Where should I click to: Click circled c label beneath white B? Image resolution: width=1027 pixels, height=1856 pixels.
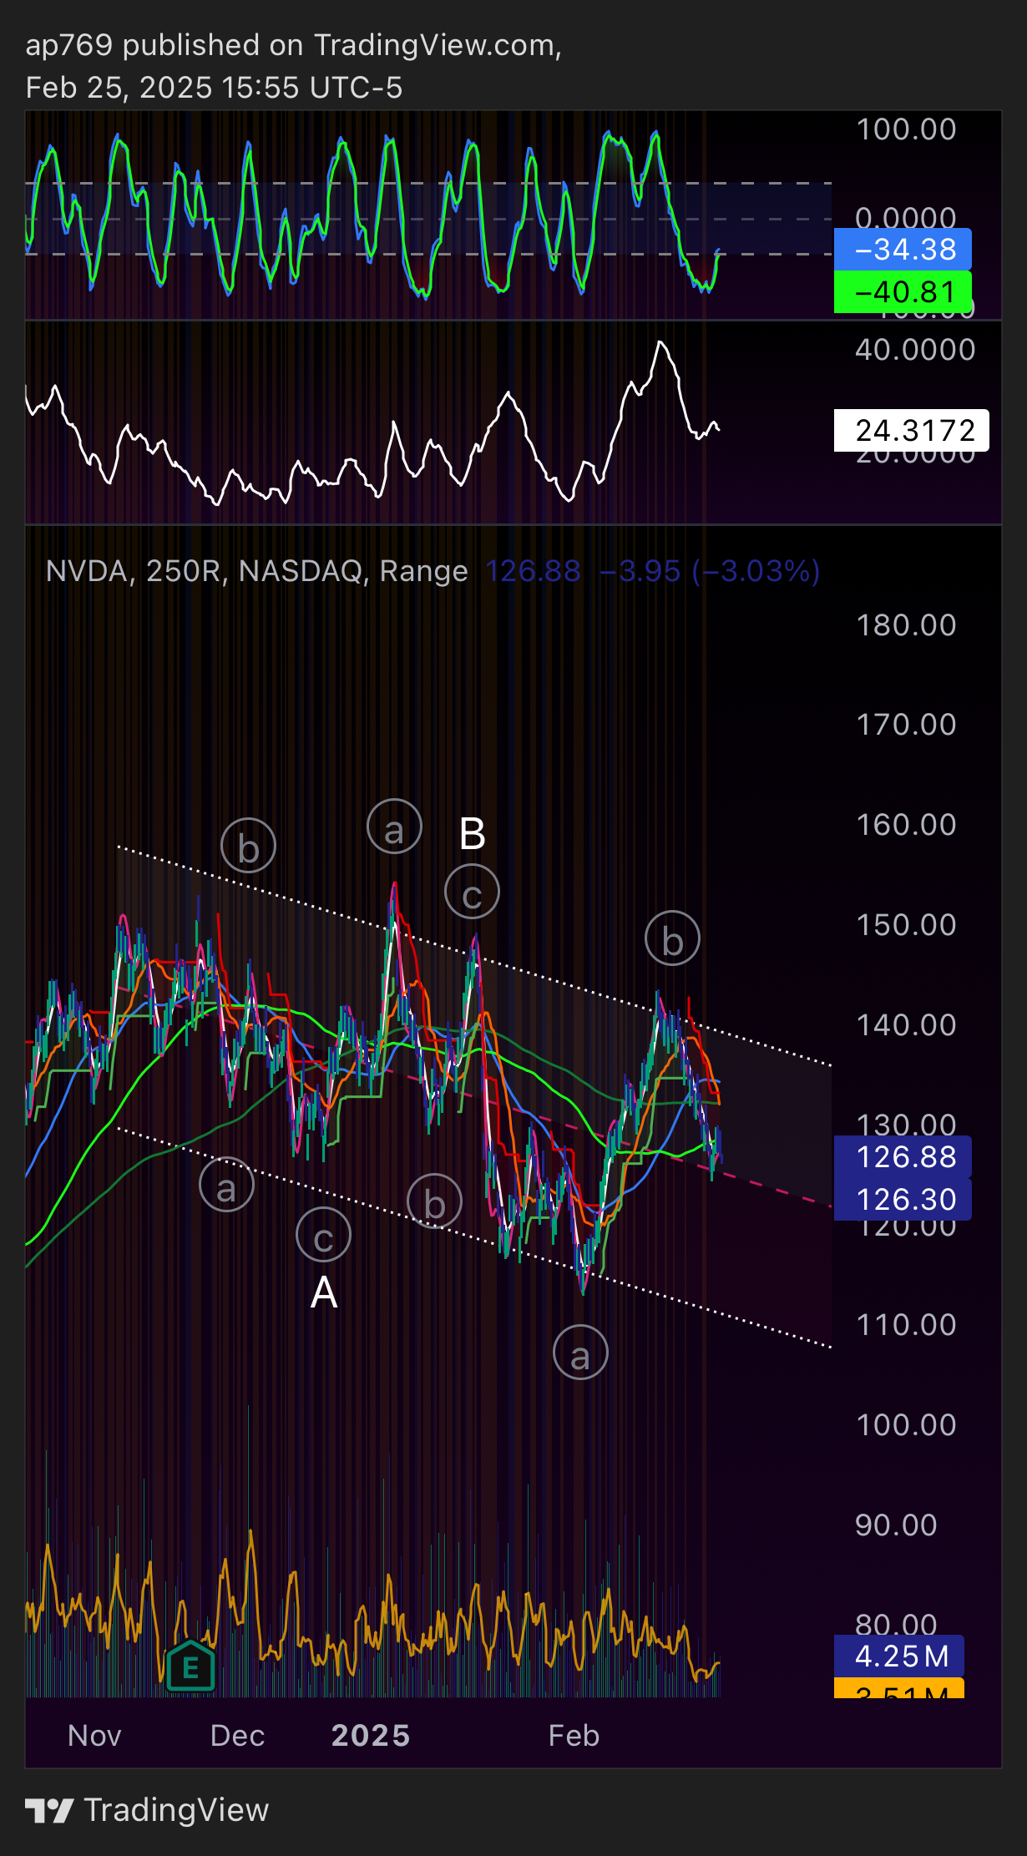(x=473, y=893)
